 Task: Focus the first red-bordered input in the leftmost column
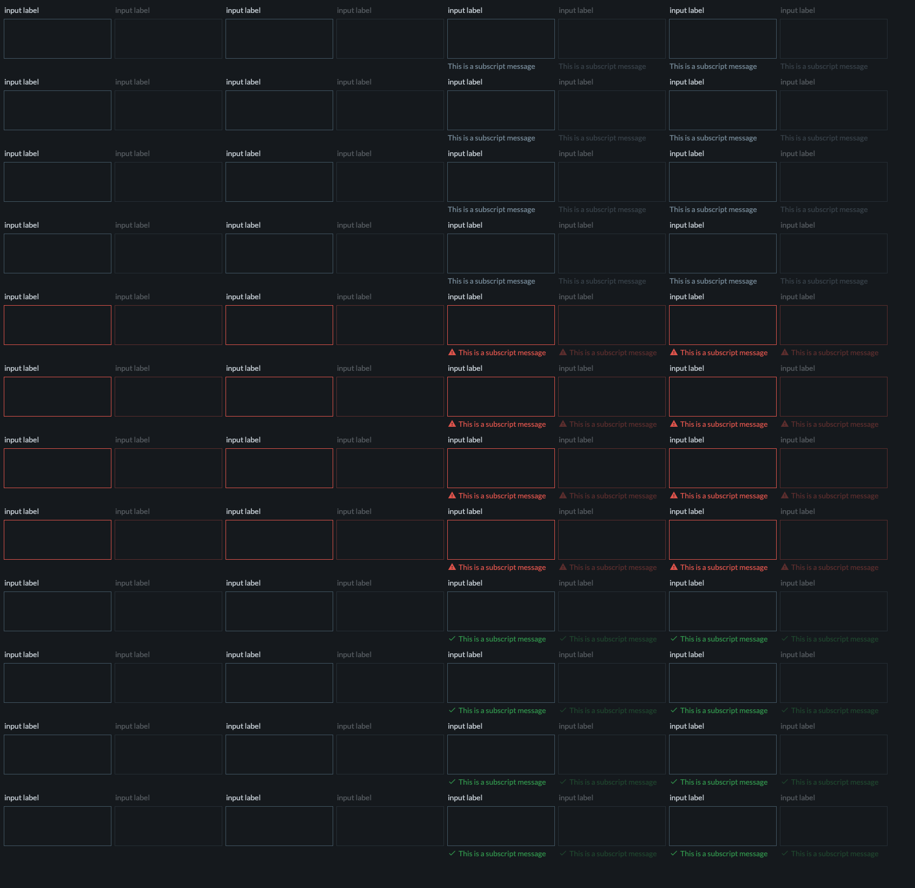point(58,325)
